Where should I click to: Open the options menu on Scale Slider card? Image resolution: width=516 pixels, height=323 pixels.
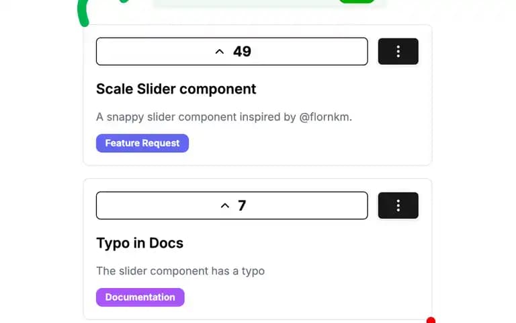(x=398, y=51)
